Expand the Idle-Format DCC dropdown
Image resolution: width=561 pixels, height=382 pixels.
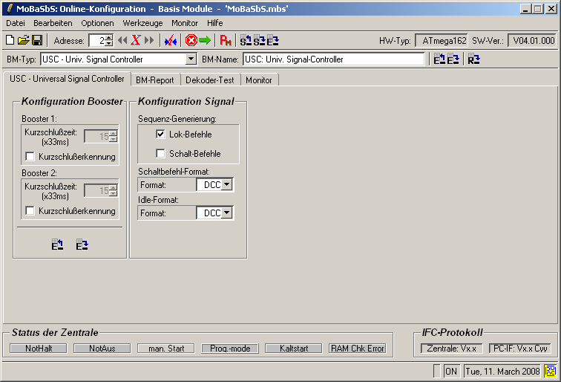tap(227, 213)
